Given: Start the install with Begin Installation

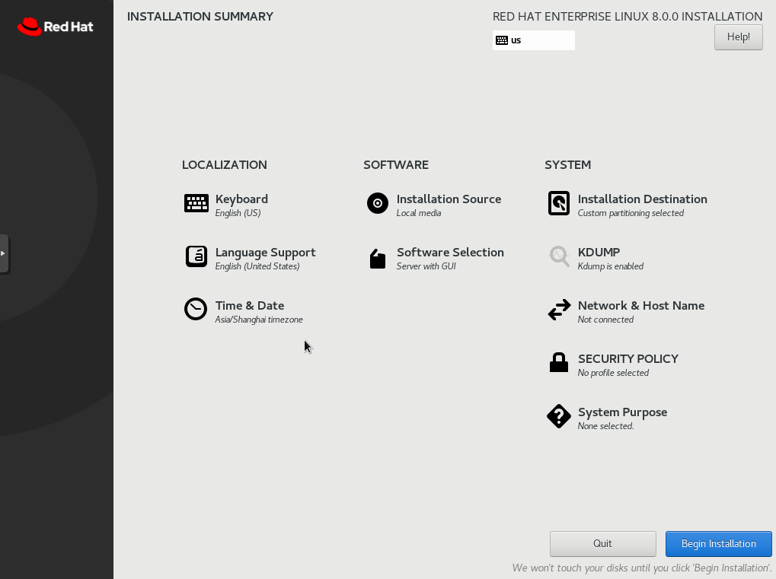Looking at the screenshot, I should pyautogui.click(x=719, y=543).
